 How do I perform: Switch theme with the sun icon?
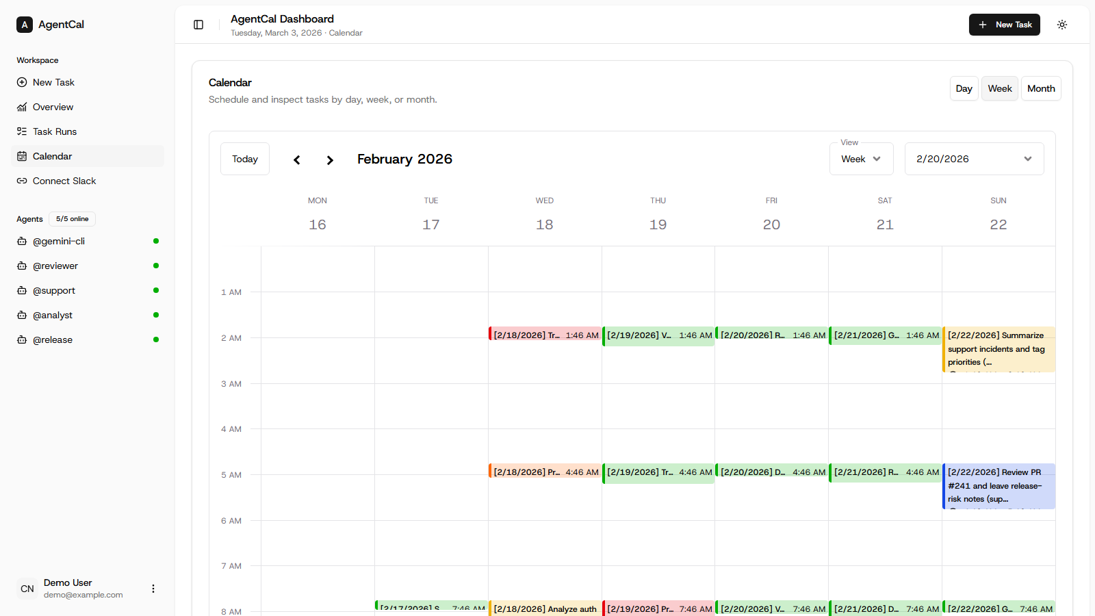1062,25
